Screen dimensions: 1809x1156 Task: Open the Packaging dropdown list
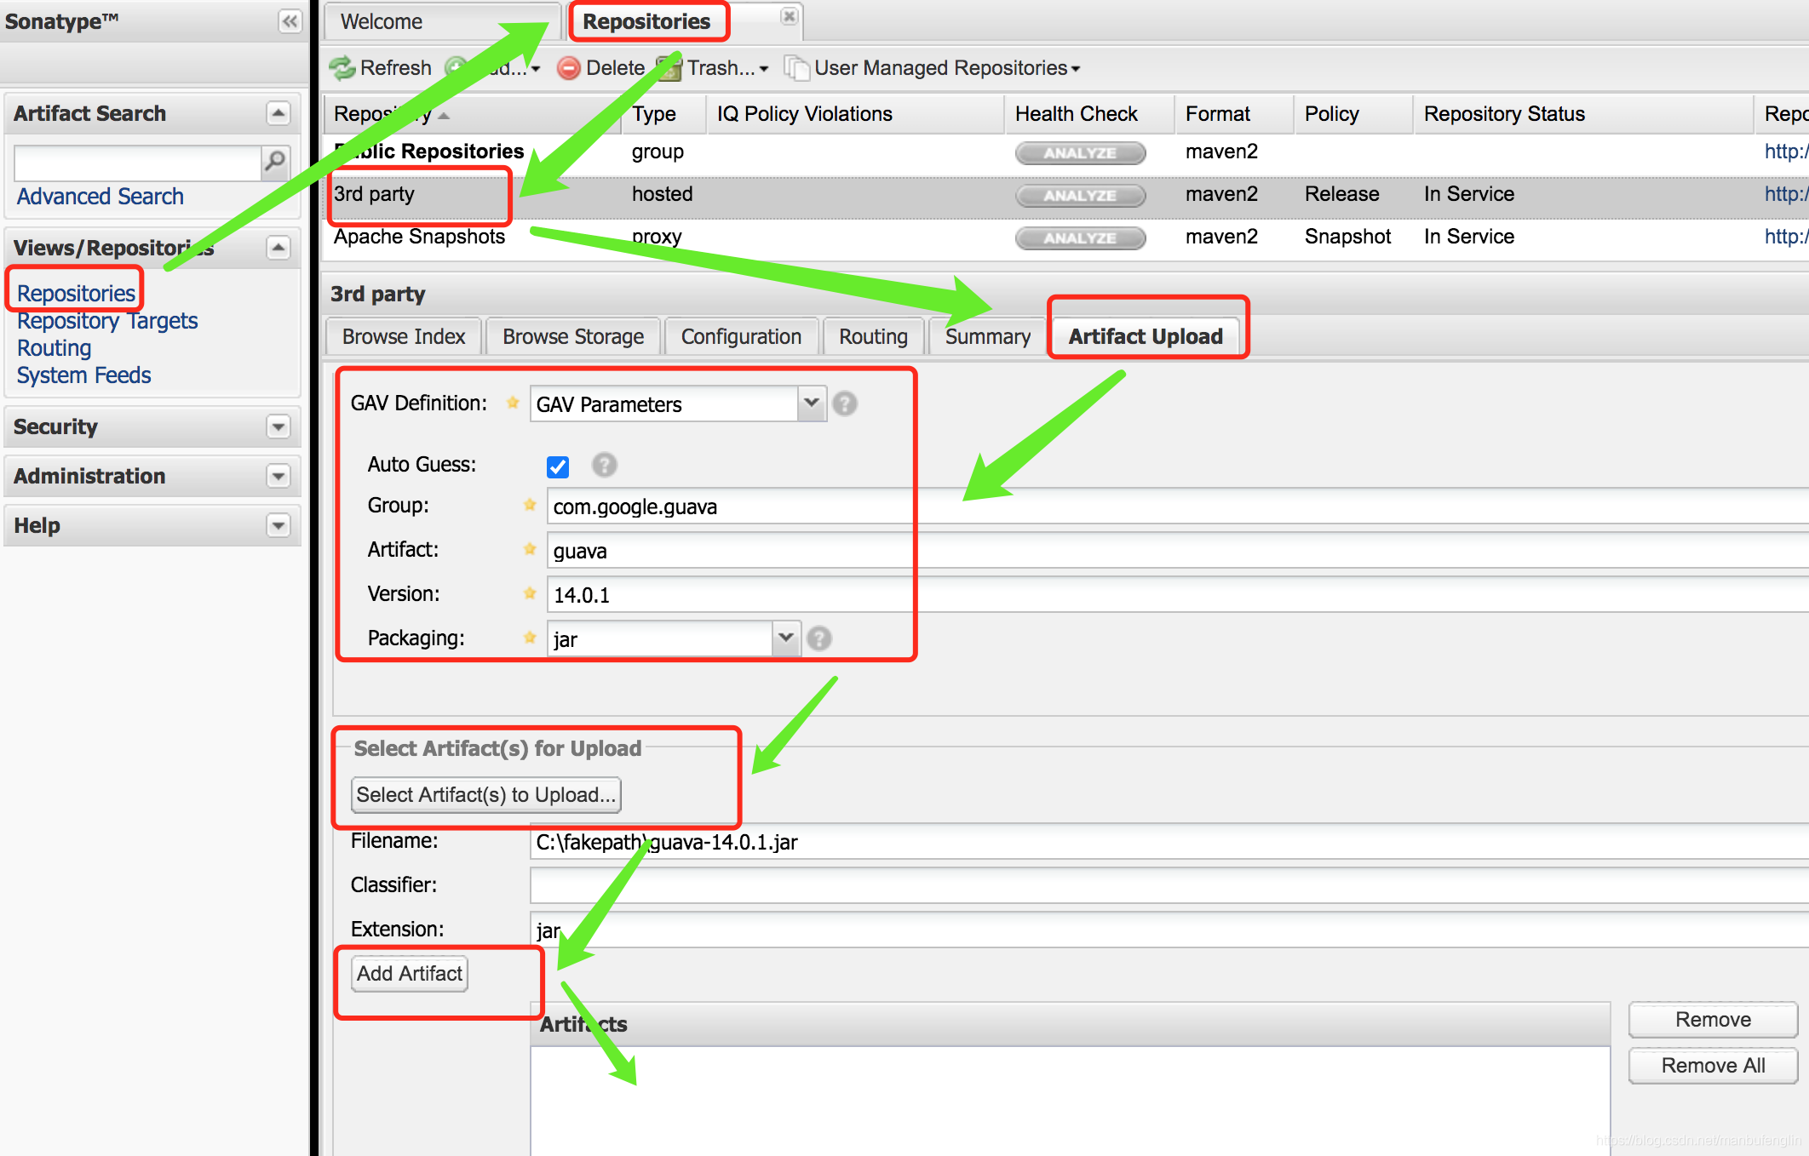point(785,638)
